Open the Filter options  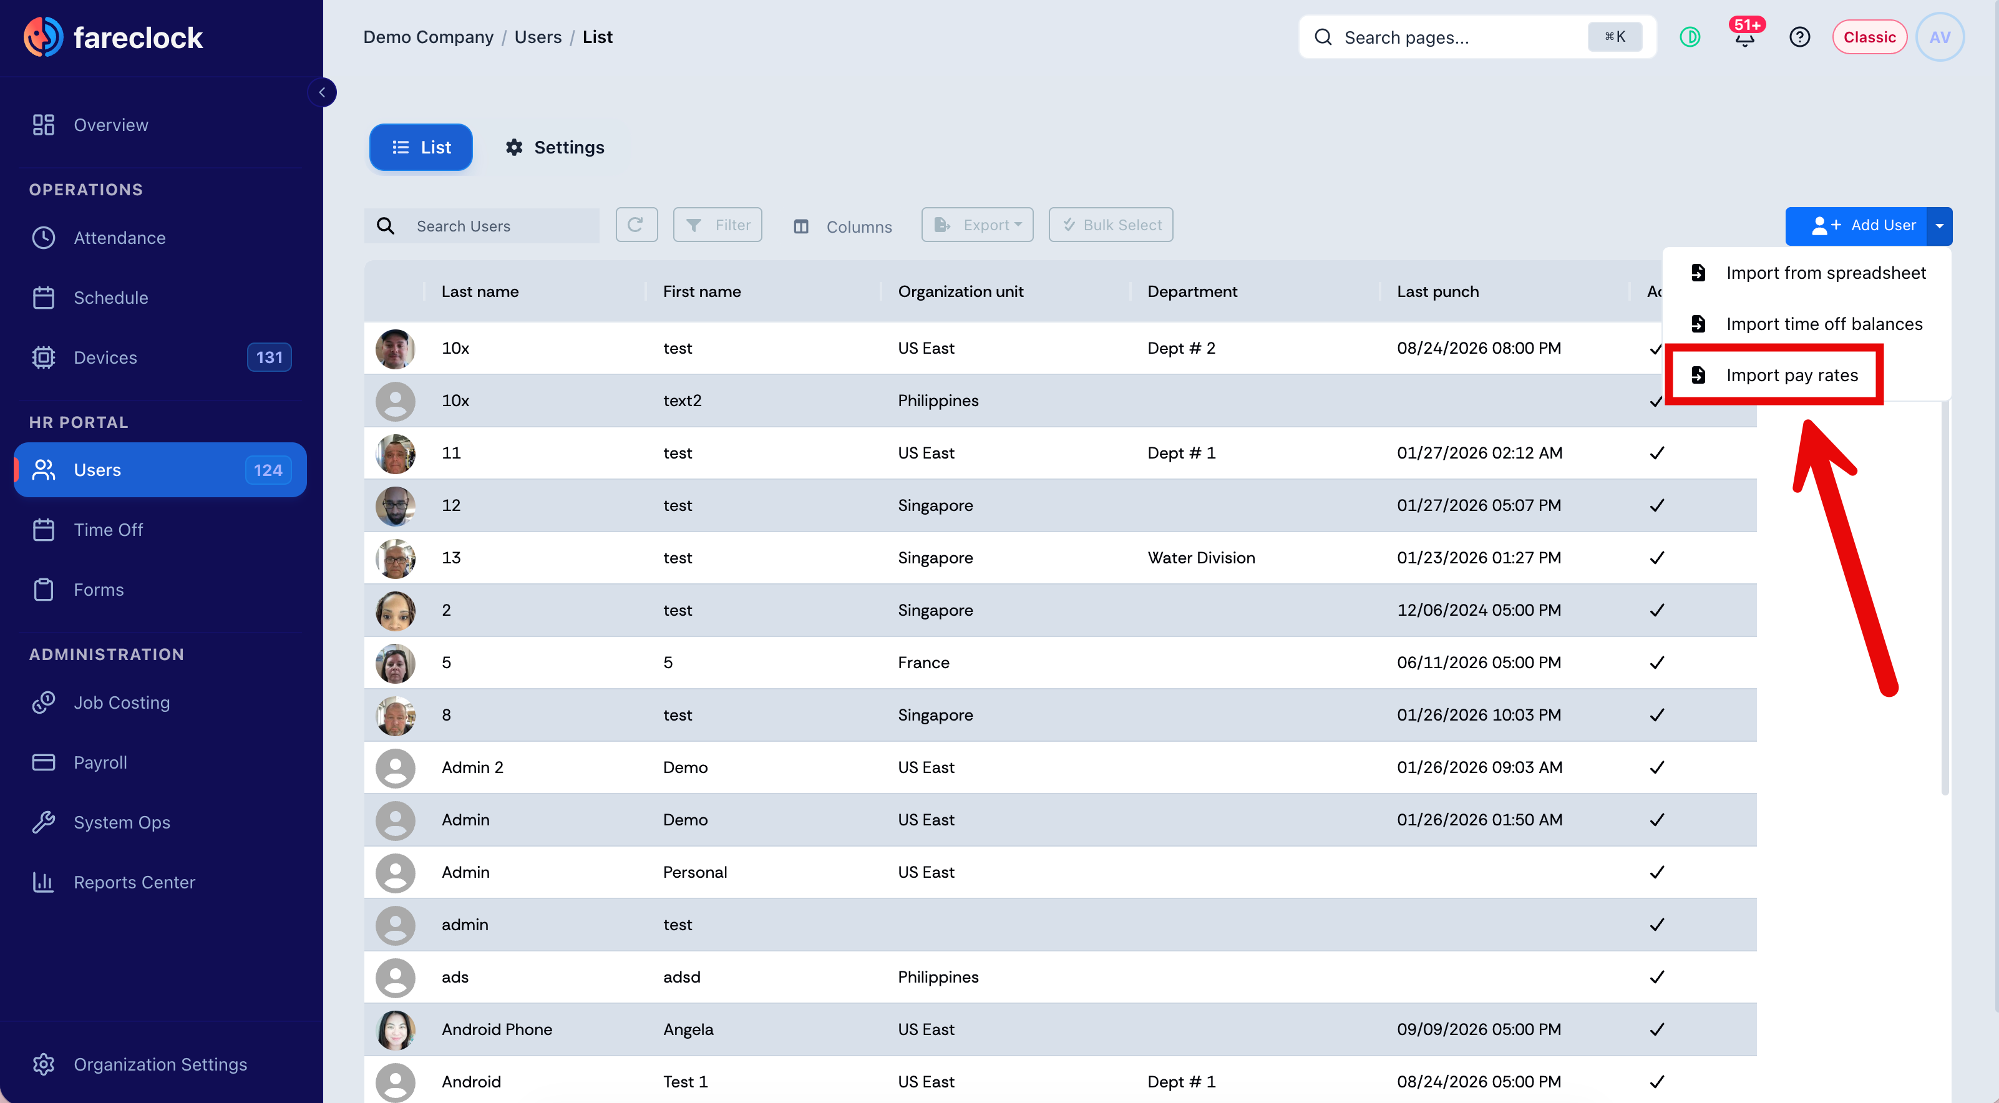(x=717, y=225)
